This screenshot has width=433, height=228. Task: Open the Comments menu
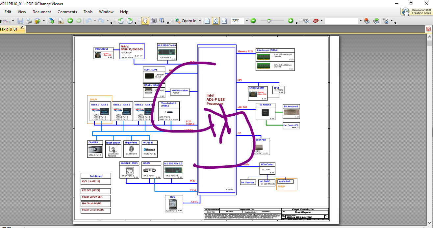click(67, 12)
